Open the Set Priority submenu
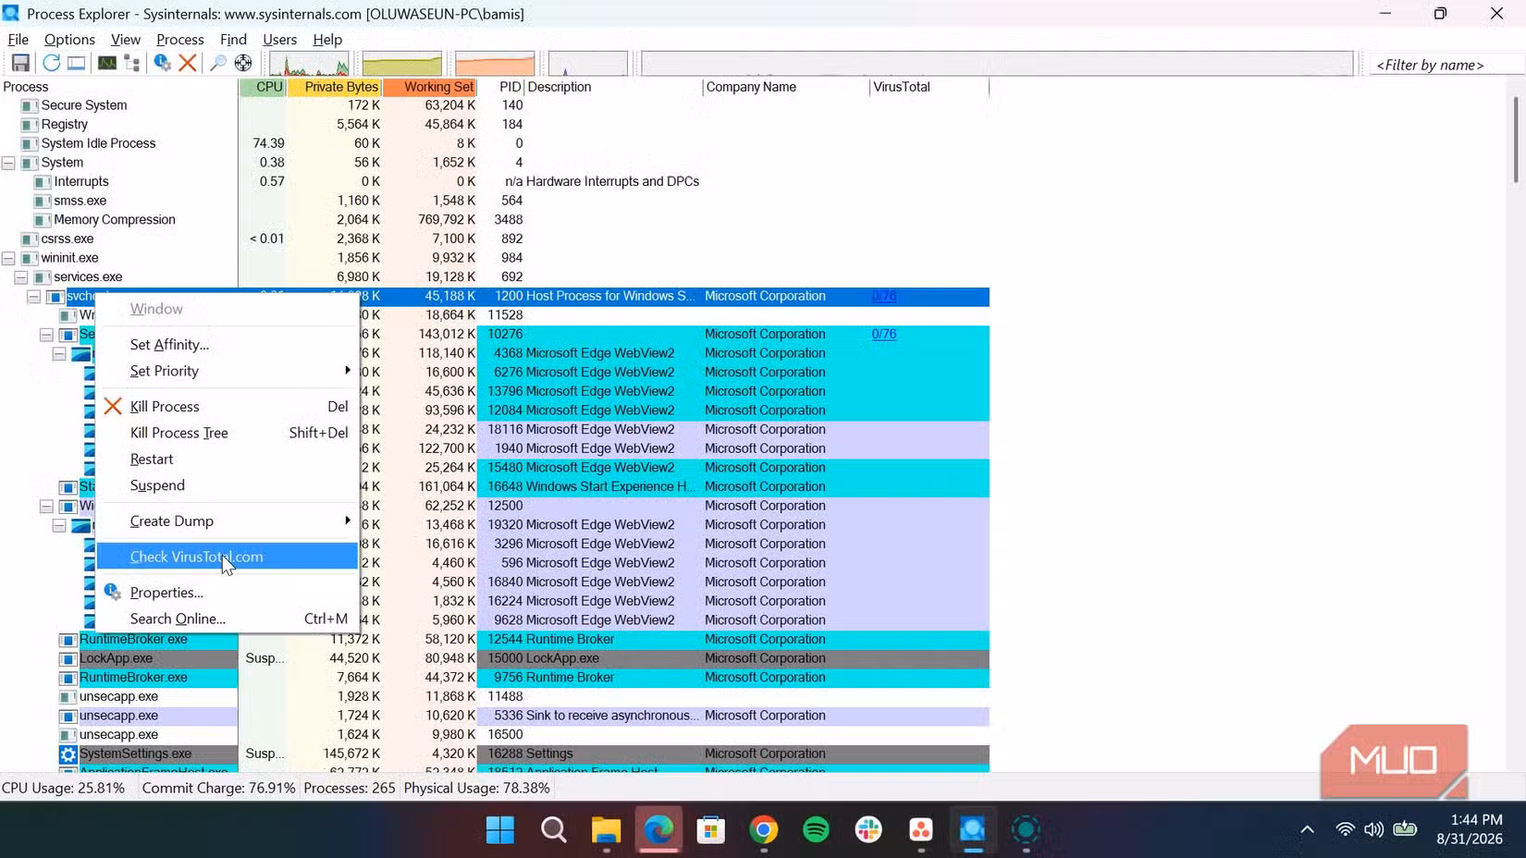Image resolution: width=1526 pixels, height=858 pixels. [x=228, y=371]
